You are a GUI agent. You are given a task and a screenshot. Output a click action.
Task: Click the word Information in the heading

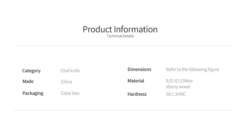[136, 29]
